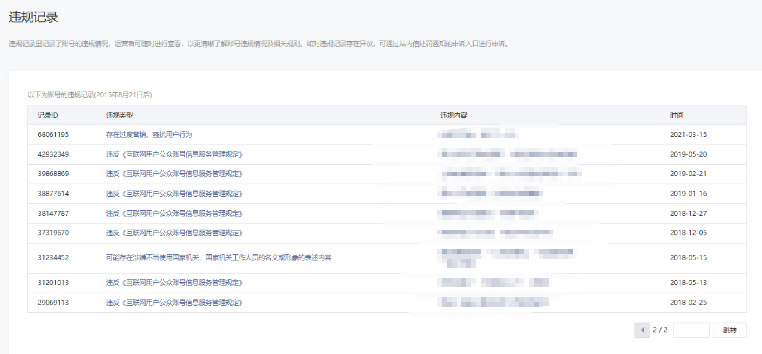Click the 违规内容 column header
Screen dimensions: 762x354
pos(454,115)
